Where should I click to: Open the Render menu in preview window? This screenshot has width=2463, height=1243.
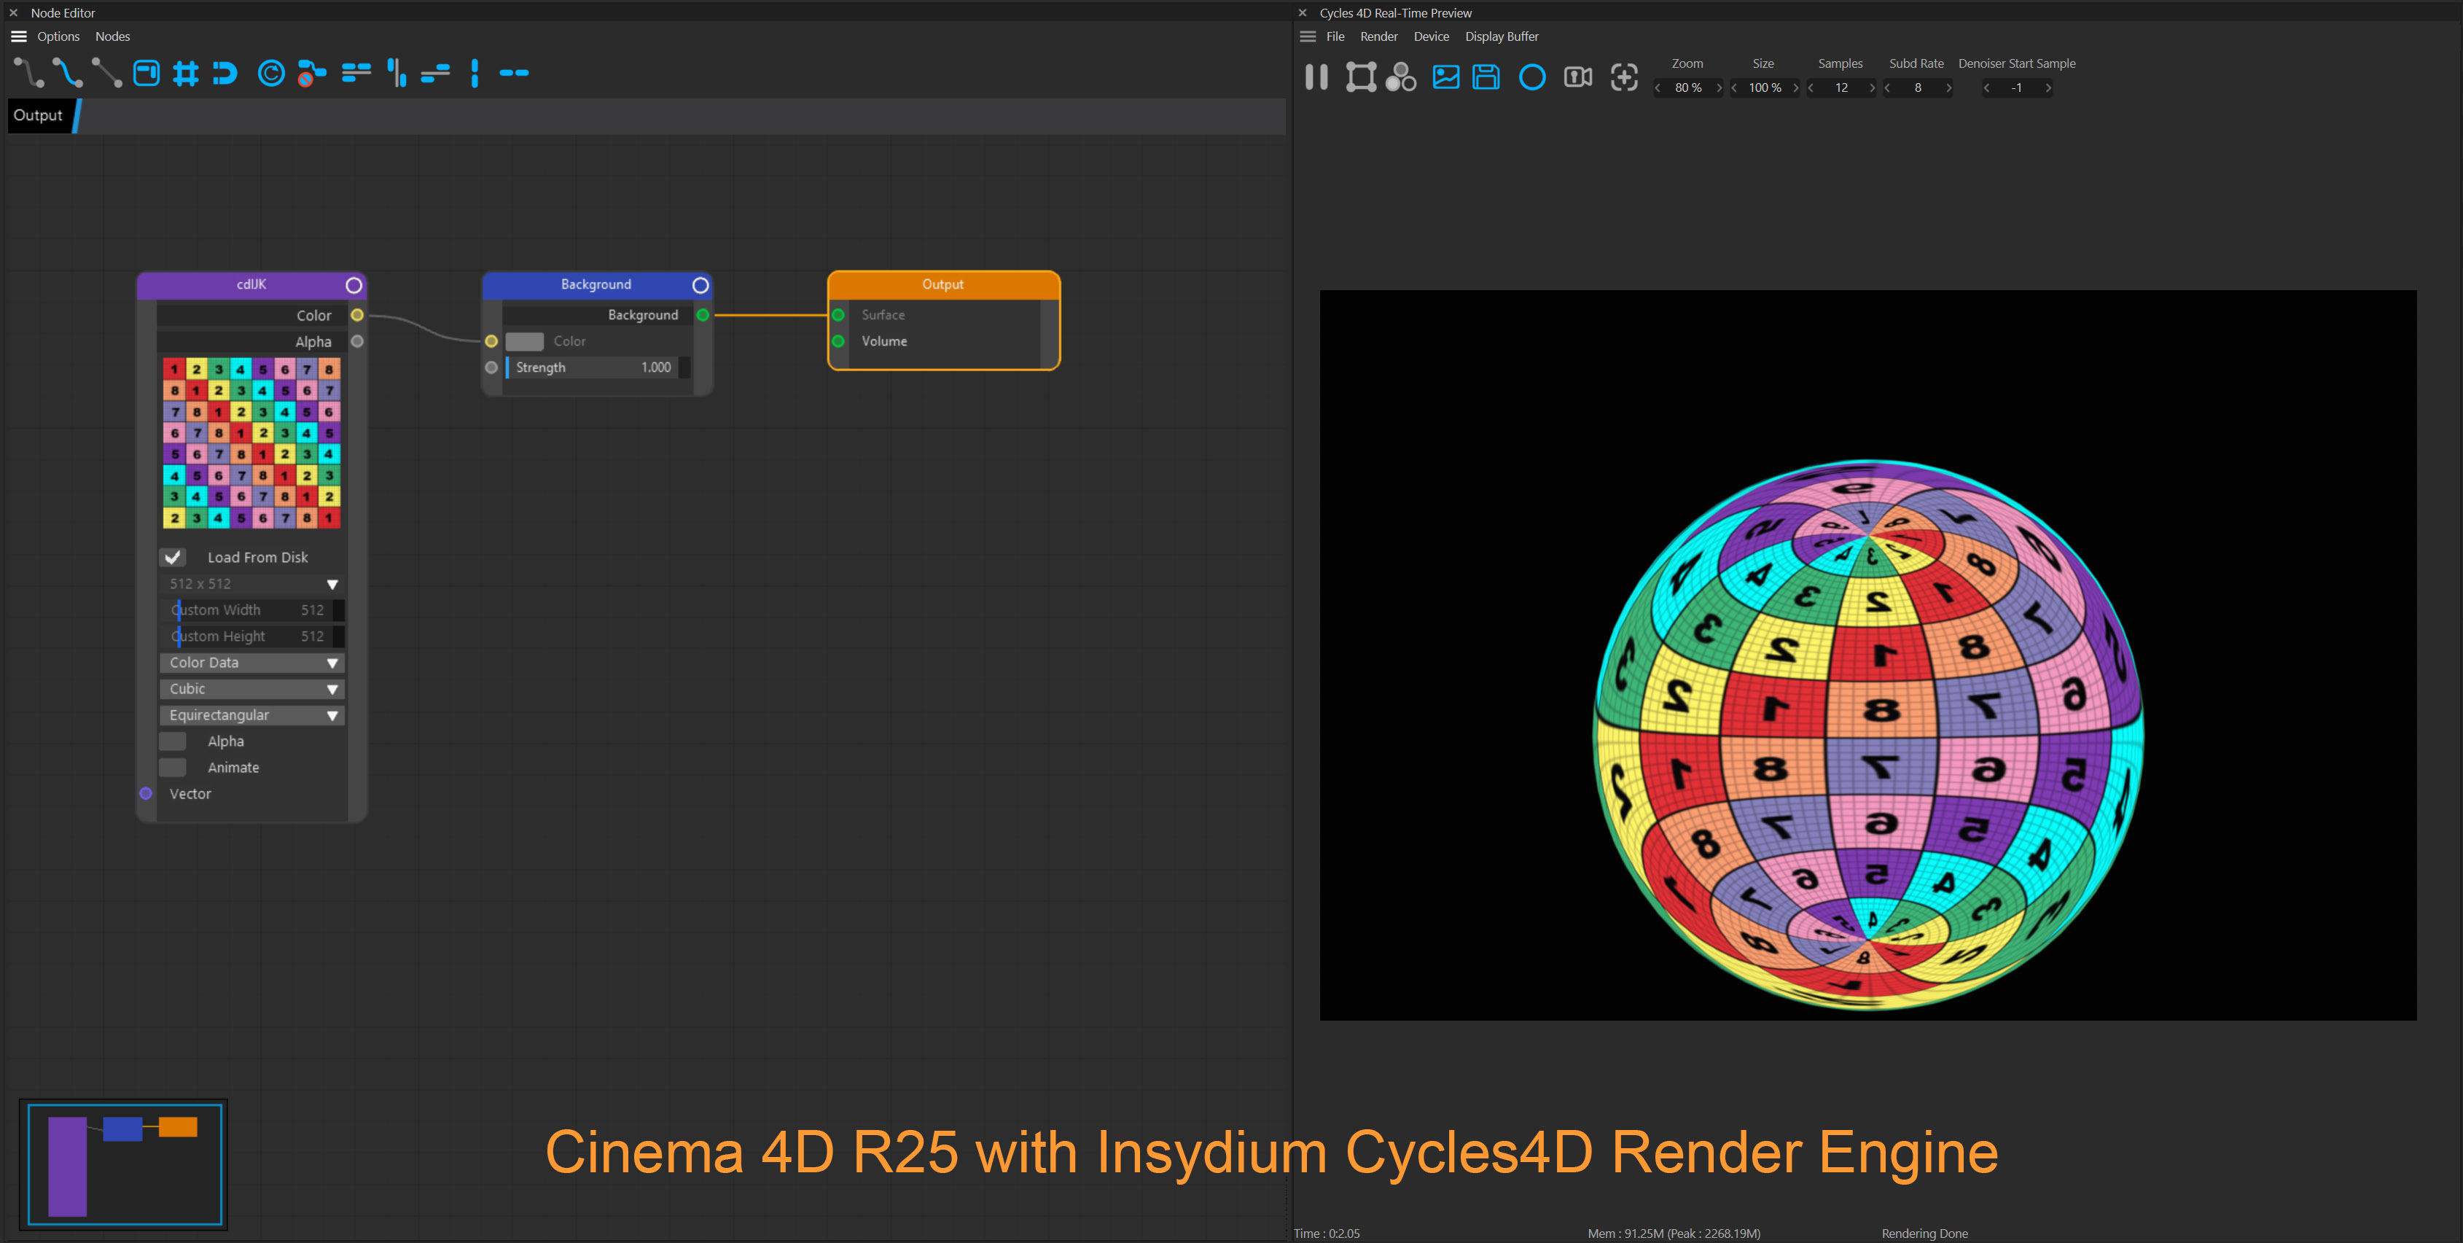coord(1379,36)
